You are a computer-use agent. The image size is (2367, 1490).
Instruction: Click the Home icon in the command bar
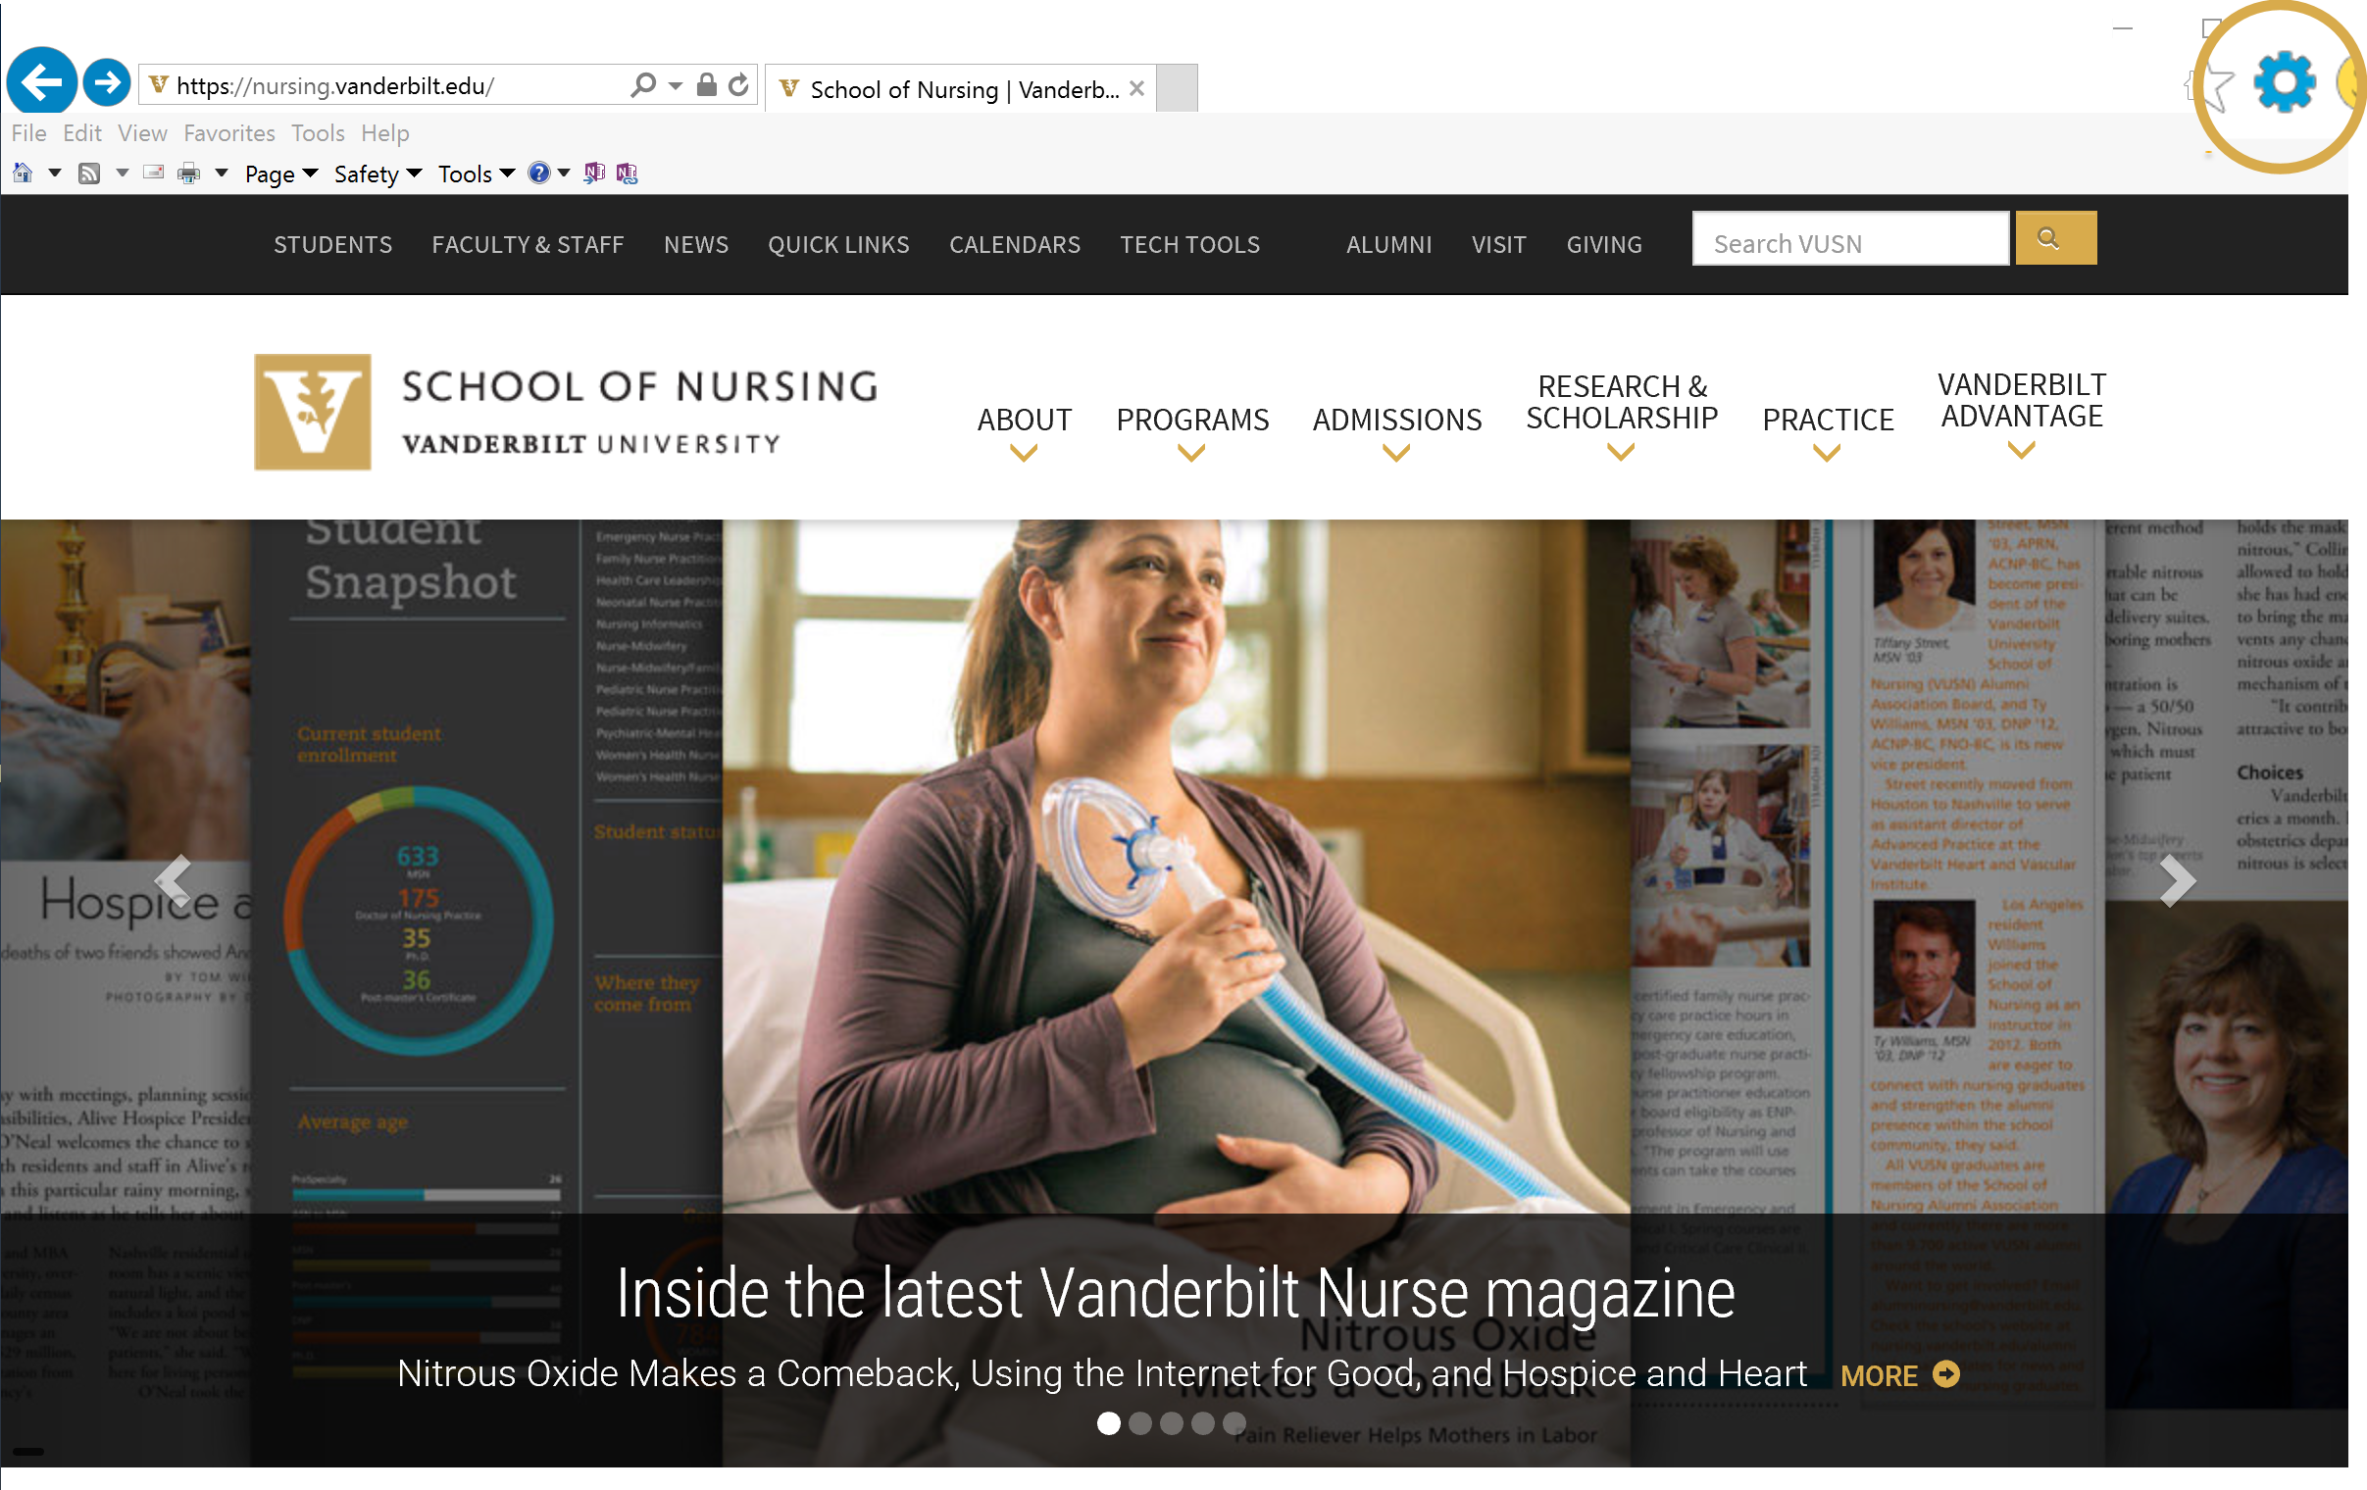[23, 174]
